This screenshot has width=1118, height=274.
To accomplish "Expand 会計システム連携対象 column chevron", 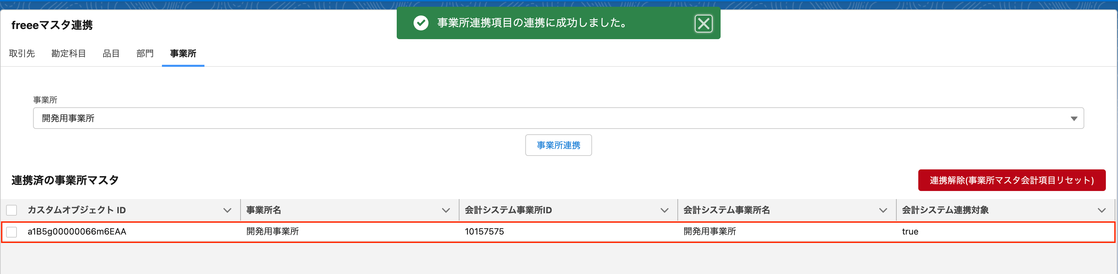I will (x=1101, y=210).
